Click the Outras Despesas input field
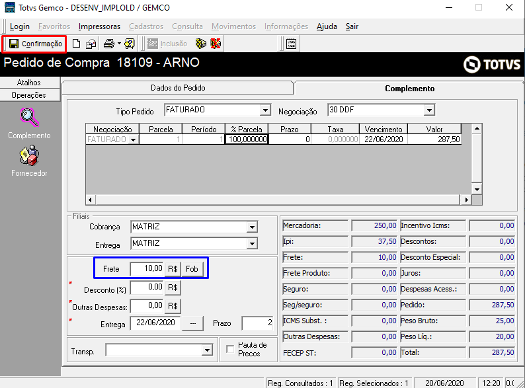This screenshot has width=525, height=388. [147, 306]
